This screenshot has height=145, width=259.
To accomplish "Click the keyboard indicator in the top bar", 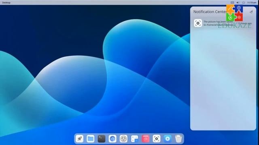I will point(232,2).
